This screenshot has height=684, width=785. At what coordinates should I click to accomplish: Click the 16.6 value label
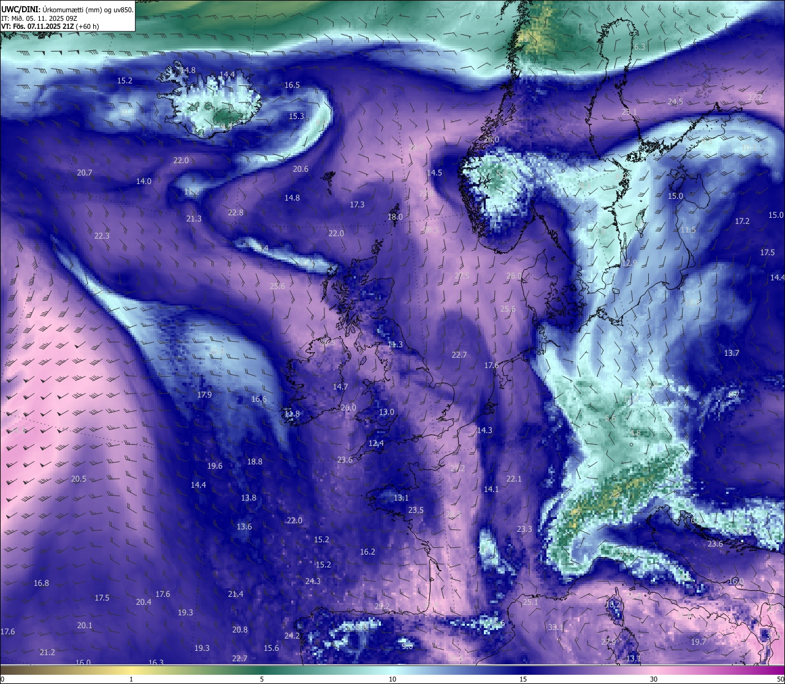click(x=259, y=399)
